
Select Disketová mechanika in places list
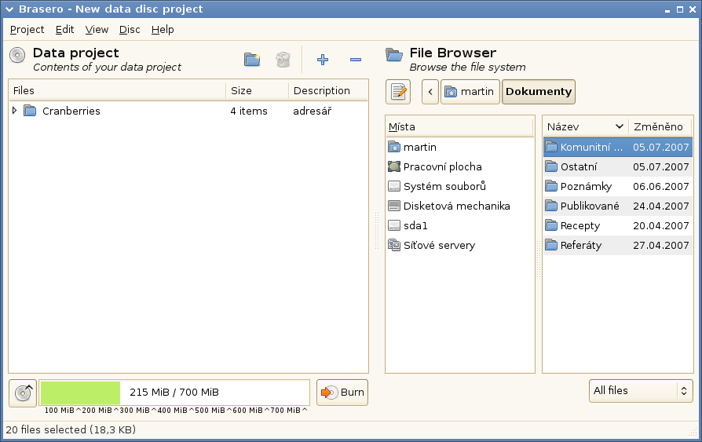pos(460,206)
